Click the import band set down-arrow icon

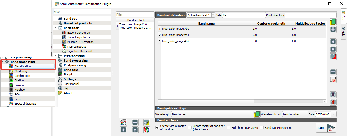pyautogui.click(x=333, y=95)
